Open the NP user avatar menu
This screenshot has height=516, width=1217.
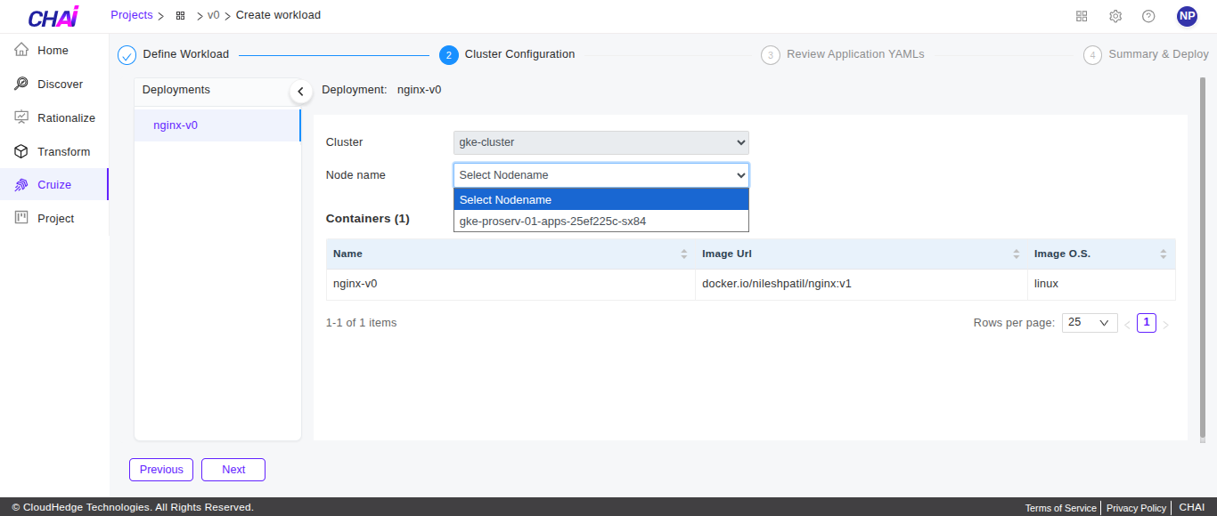point(1187,16)
